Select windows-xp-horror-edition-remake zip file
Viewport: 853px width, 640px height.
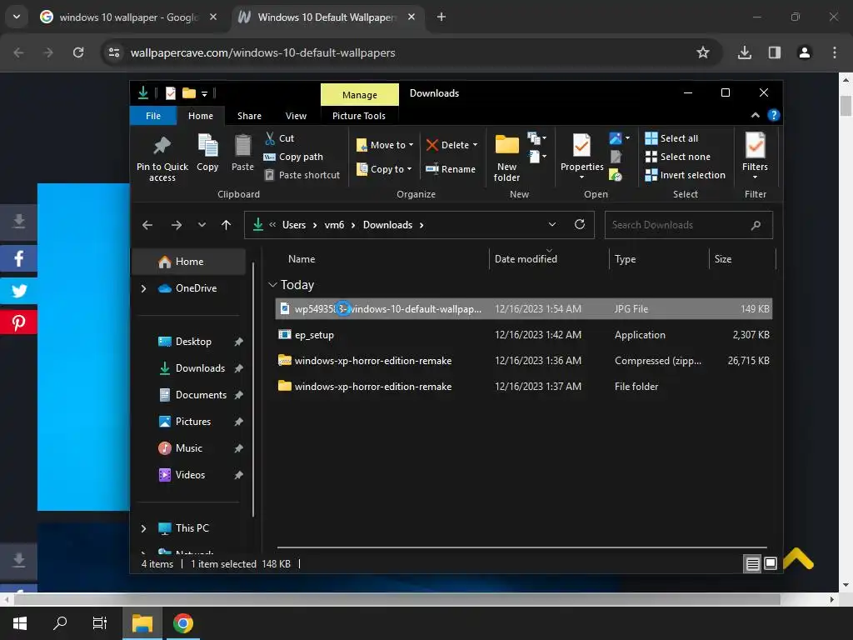point(524,361)
